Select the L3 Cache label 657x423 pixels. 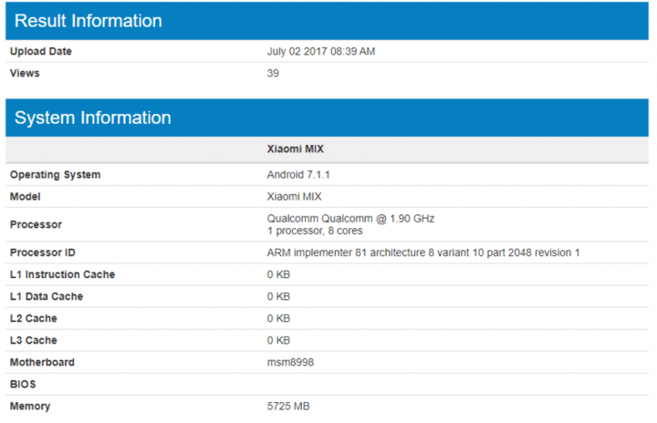coord(34,340)
